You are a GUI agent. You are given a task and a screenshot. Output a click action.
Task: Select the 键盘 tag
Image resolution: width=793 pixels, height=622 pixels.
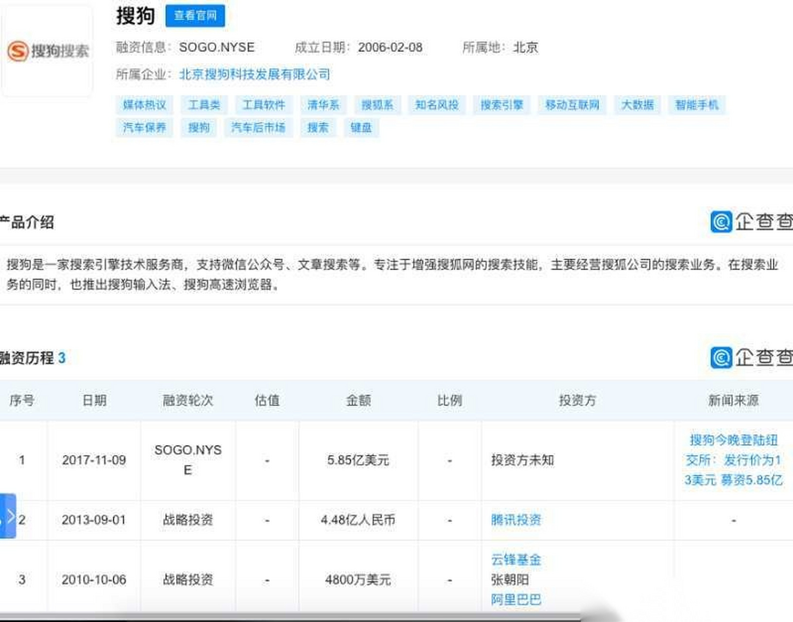(x=361, y=128)
